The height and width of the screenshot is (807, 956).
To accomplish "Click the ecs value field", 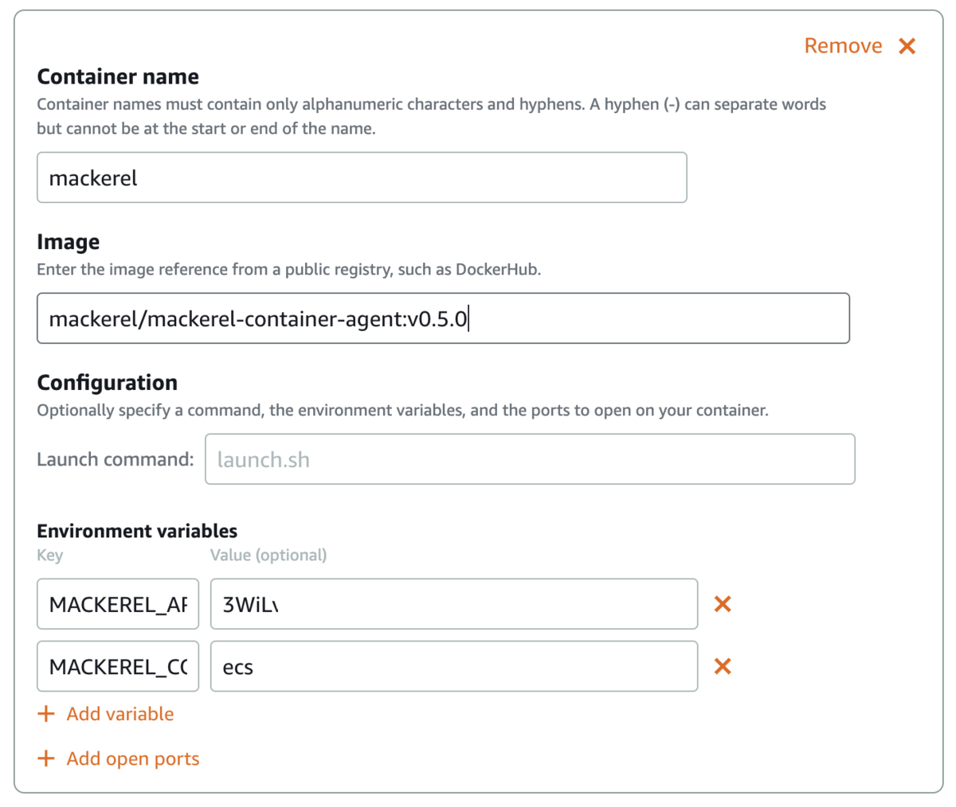I will coord(454,666).
